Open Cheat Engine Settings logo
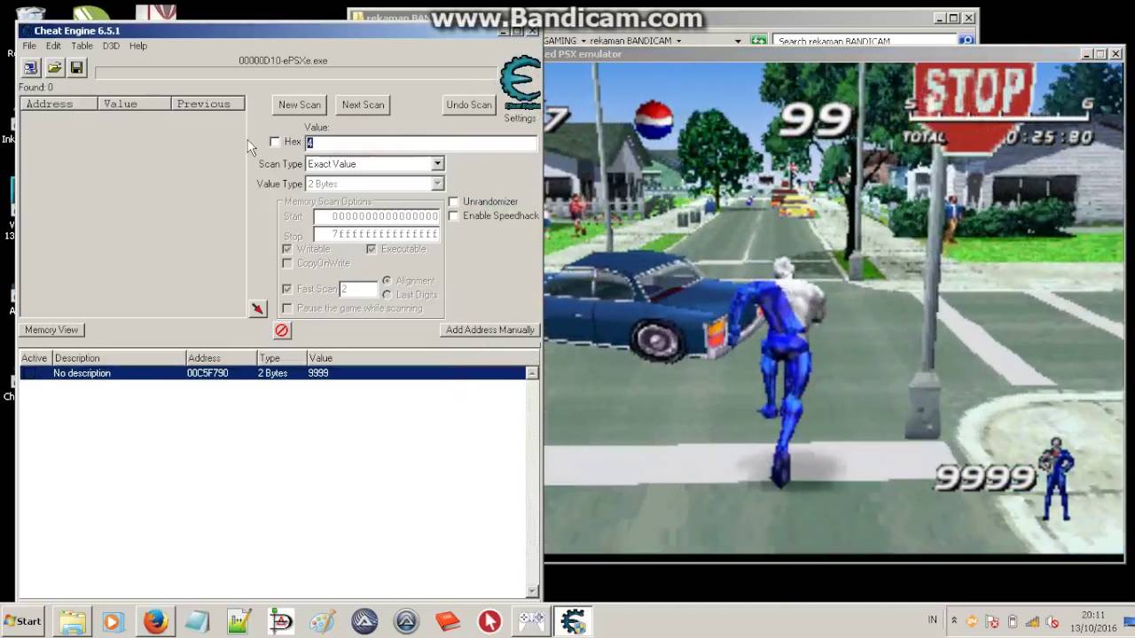 (520, 83)
